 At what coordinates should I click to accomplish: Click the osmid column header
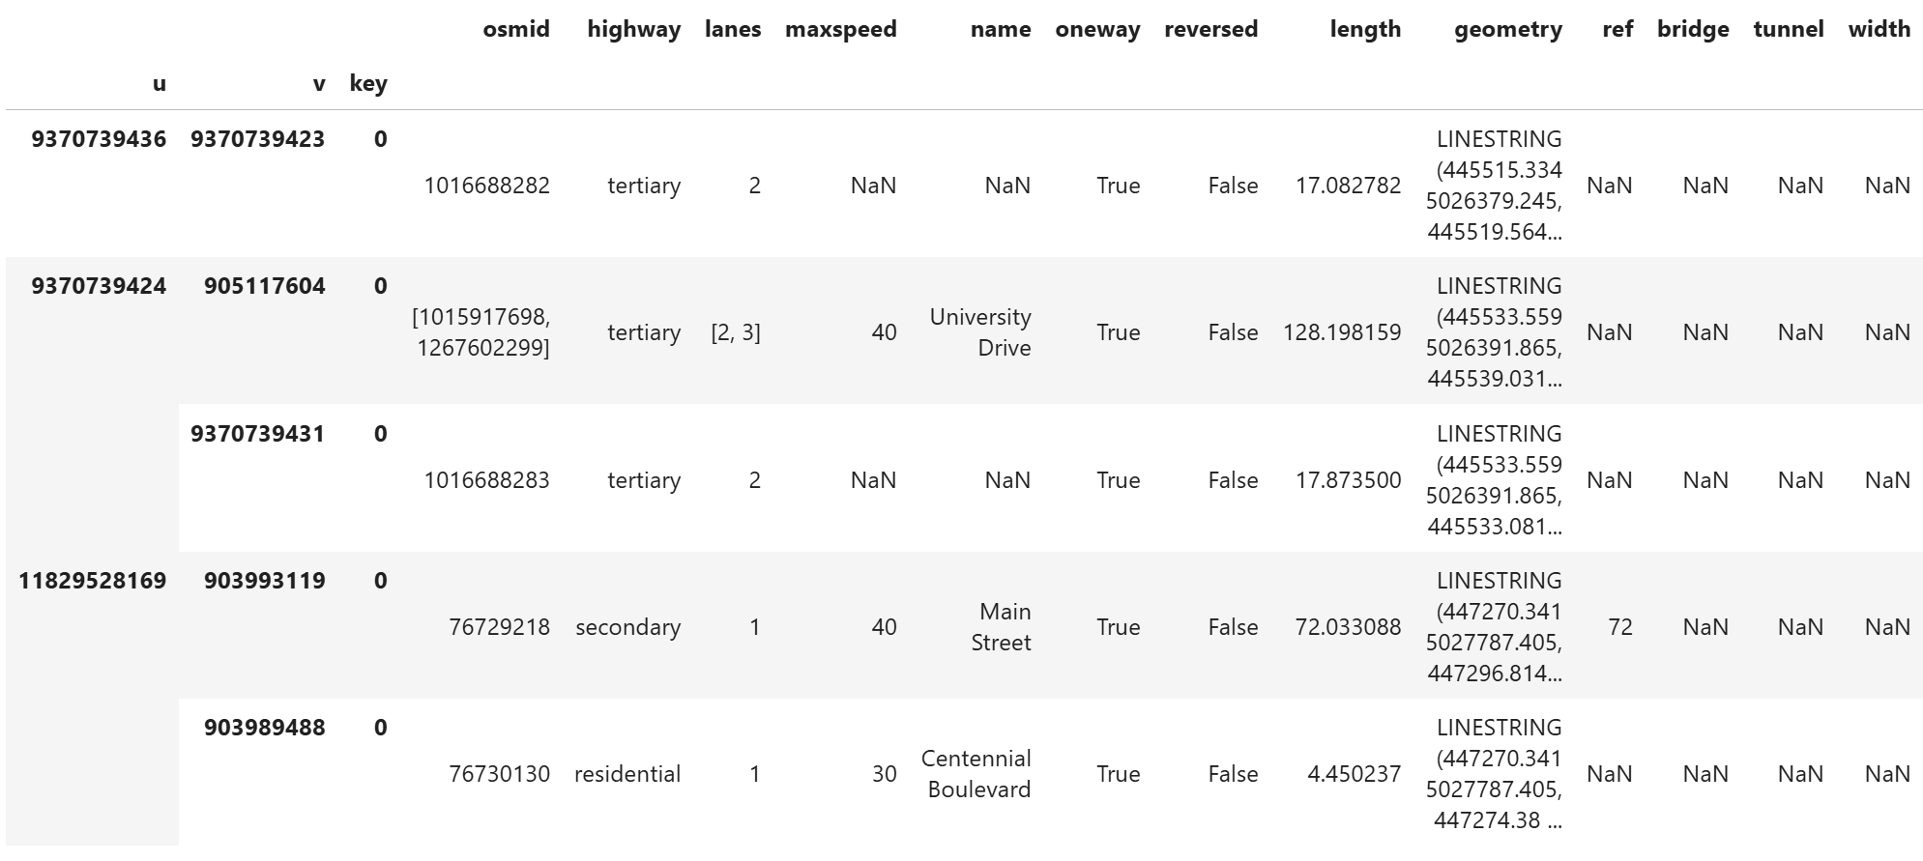[515, 29]
